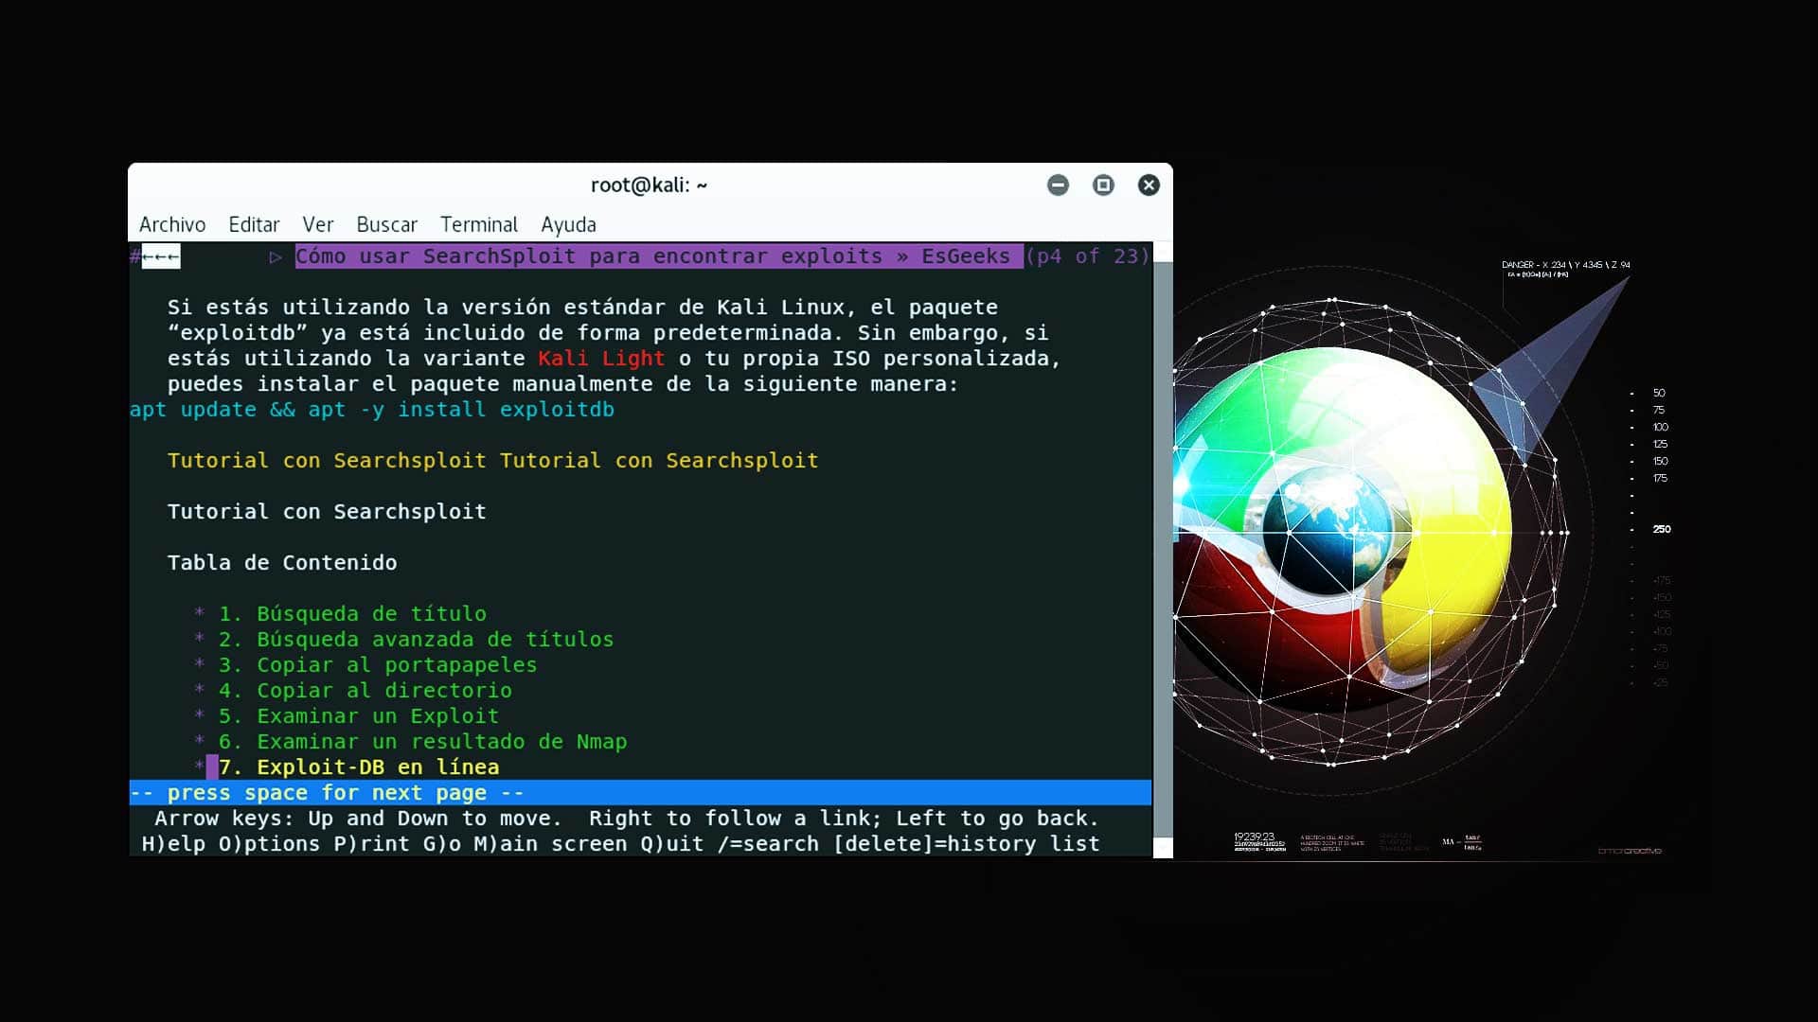Click the back-history arrows at top left
This screenshot has height=1022, width=1818.
[159, 255]
